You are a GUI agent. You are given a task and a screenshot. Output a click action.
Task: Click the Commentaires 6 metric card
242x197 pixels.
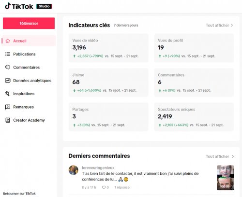click(x=194, y=83)
